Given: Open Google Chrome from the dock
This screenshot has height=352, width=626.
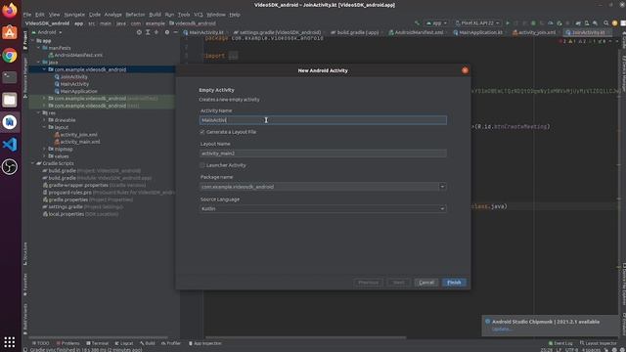Looking at the screenshot, I should tap(10, 56).
